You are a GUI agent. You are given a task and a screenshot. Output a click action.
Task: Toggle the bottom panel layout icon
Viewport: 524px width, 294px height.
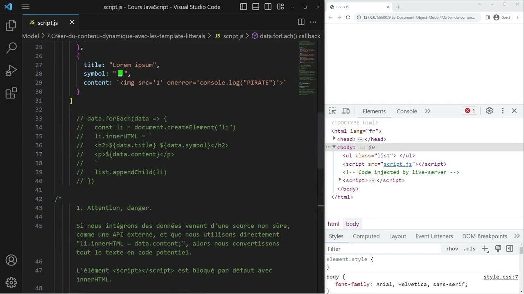[256, 7]
